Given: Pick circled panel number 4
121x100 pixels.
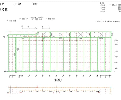Looking at the screenshot, I should point(60,34).
